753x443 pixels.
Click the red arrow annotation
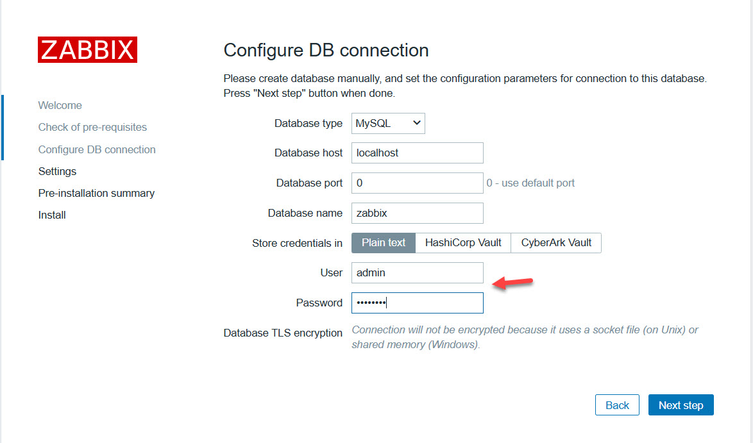tap(516, 283)
